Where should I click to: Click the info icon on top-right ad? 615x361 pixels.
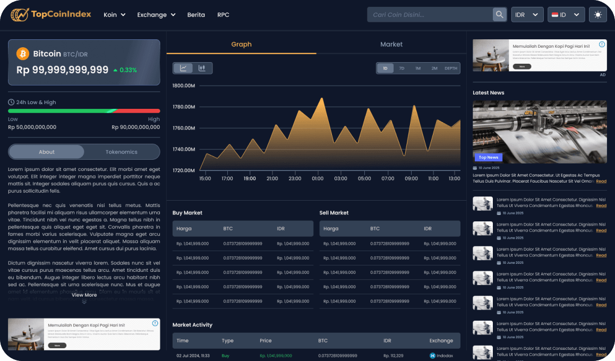pos(602,45)
